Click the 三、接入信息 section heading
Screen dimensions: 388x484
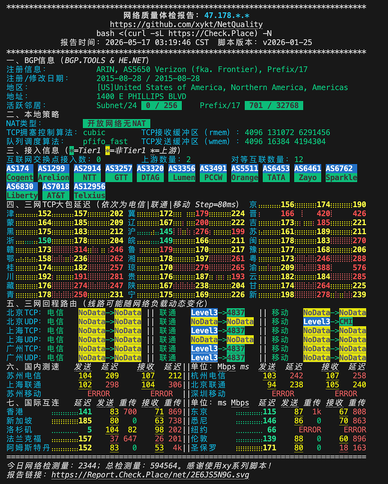[x=94, y=150]
